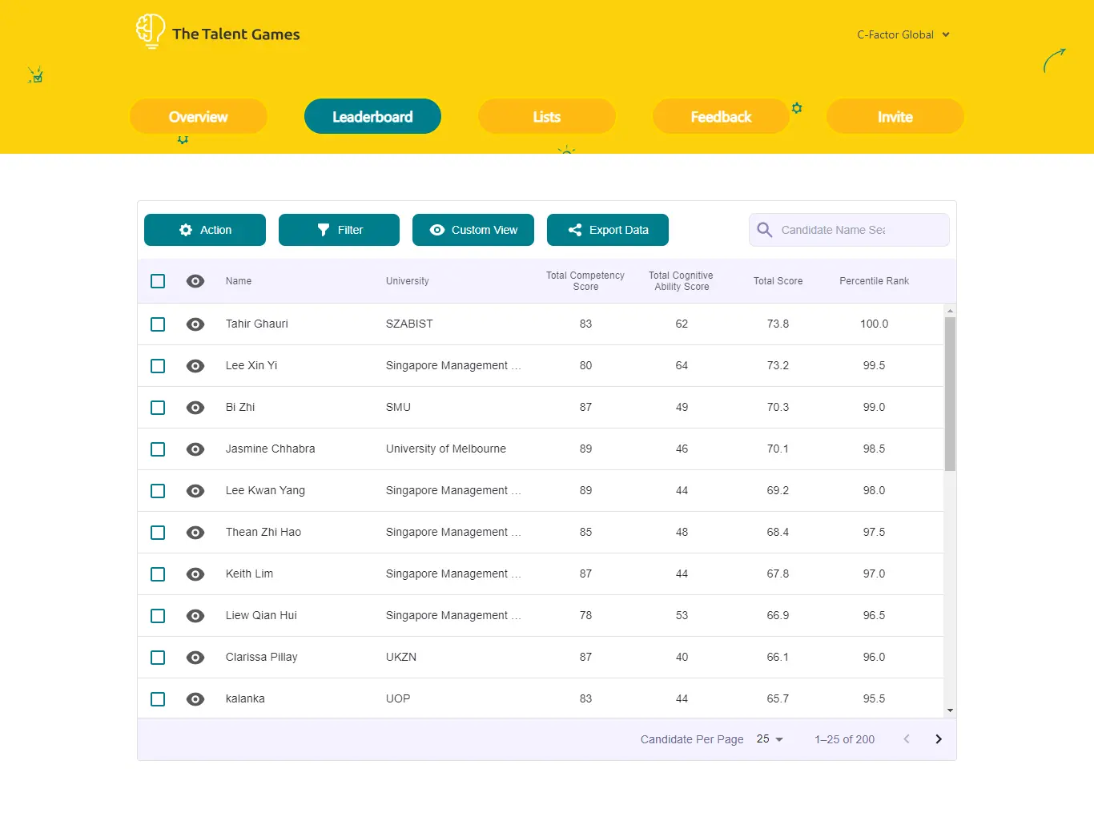Select the Liew Qian Hui checkbox
The height and width of the screenshot is (825, 1094).
(x=158, y=616)
